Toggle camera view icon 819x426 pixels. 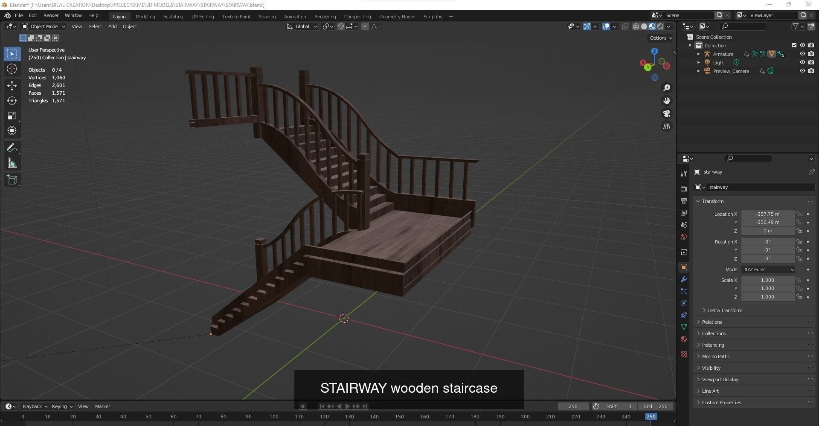tap(667, 113)
